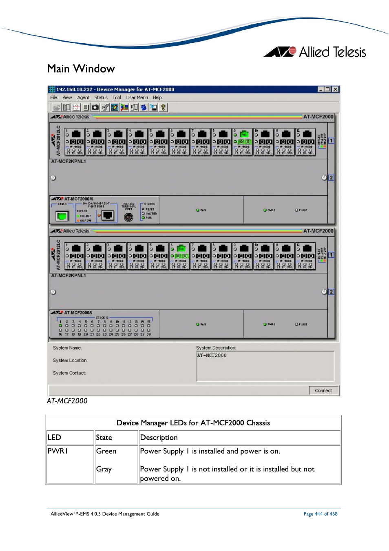Viewport: 389px width, 551px height.
Task: Click copper port 12 in the top chassis
Action: [307, 134]
